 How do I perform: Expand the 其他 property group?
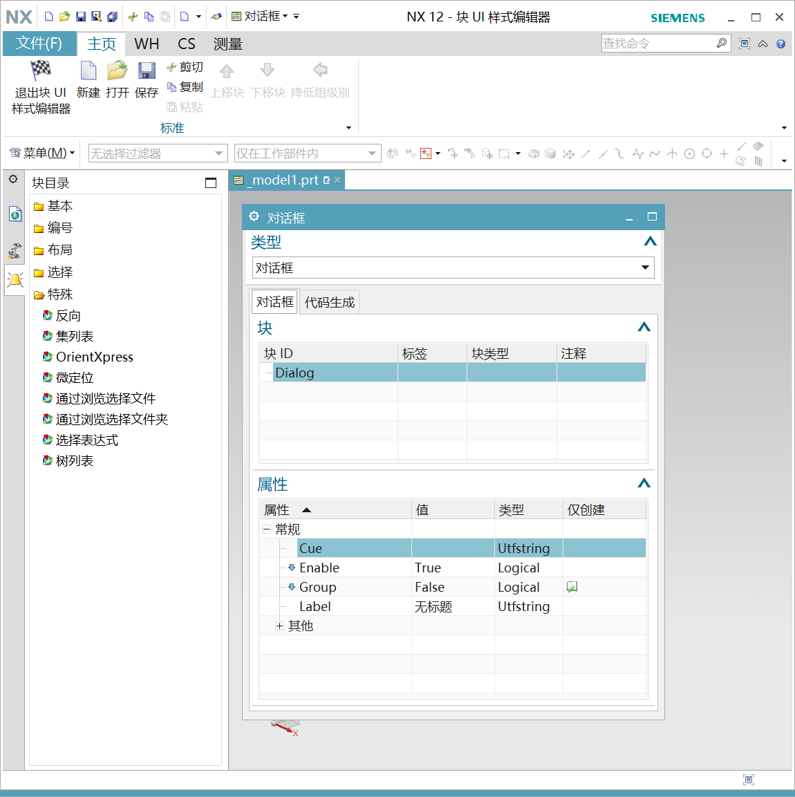[279, 626]
